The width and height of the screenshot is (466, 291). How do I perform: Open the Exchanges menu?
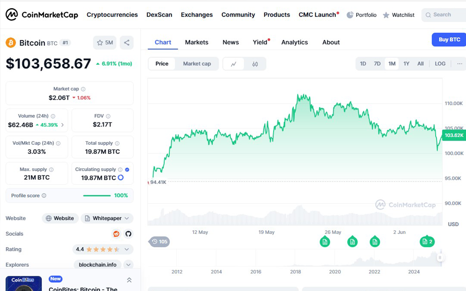pos(197,15)
